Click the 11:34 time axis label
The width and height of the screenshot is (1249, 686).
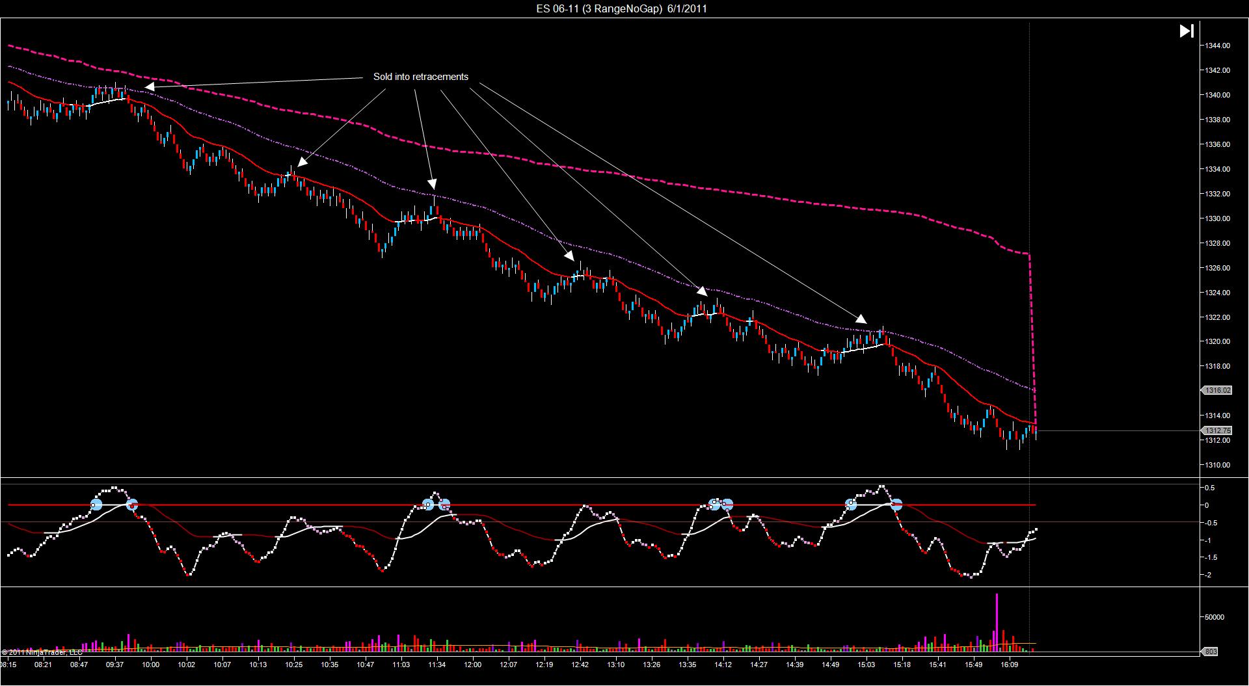pyautogui.click(x=436, y=665)
